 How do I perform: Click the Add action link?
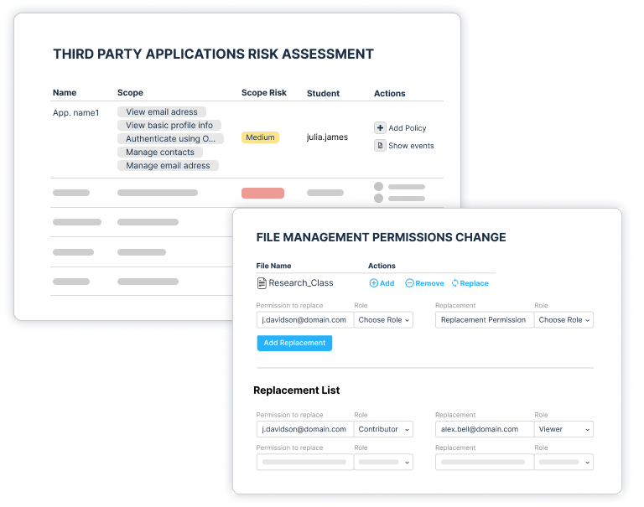click(x=387, y=283)
